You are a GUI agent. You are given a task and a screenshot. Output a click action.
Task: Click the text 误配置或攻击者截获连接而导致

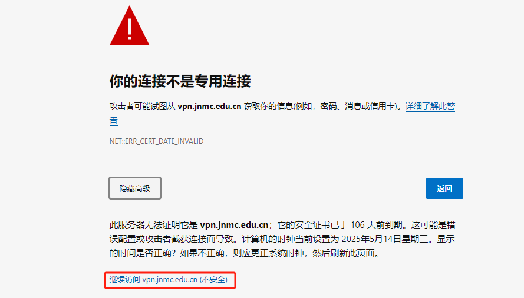171,239
